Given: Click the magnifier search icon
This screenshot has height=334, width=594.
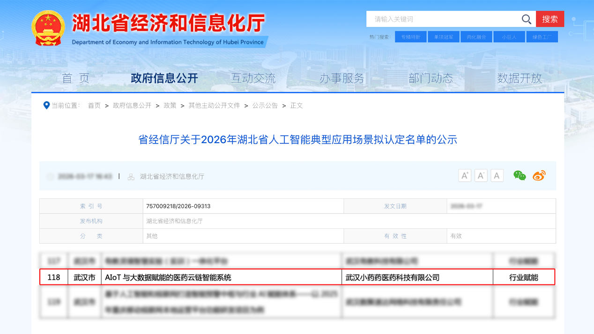Looking at the screenshot, I should 526,19.
